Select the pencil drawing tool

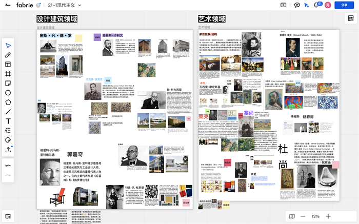8,55
